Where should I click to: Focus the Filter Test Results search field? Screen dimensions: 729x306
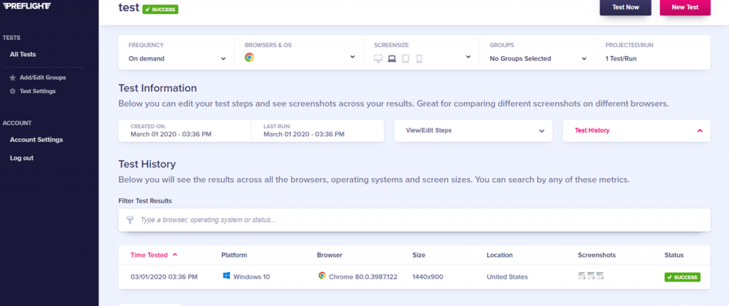pos(414,220)
